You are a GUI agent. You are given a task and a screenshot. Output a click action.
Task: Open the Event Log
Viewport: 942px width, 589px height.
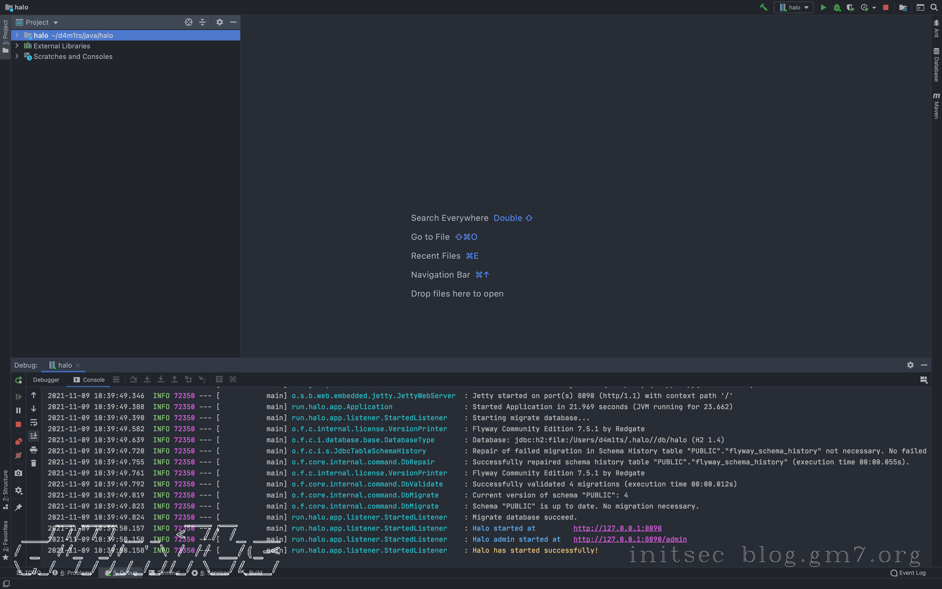(x=908, y=573)
